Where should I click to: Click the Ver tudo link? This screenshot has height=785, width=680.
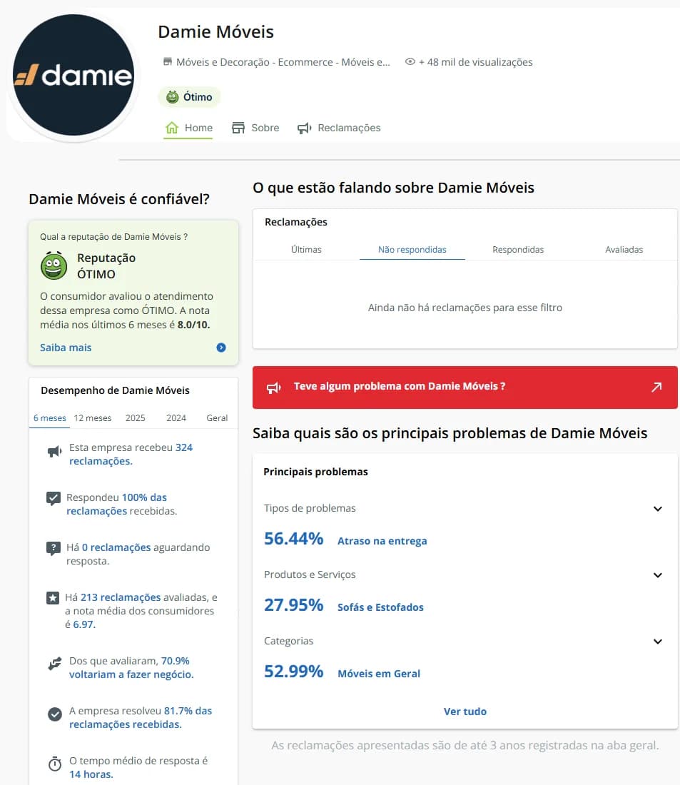tap(465, 711)
